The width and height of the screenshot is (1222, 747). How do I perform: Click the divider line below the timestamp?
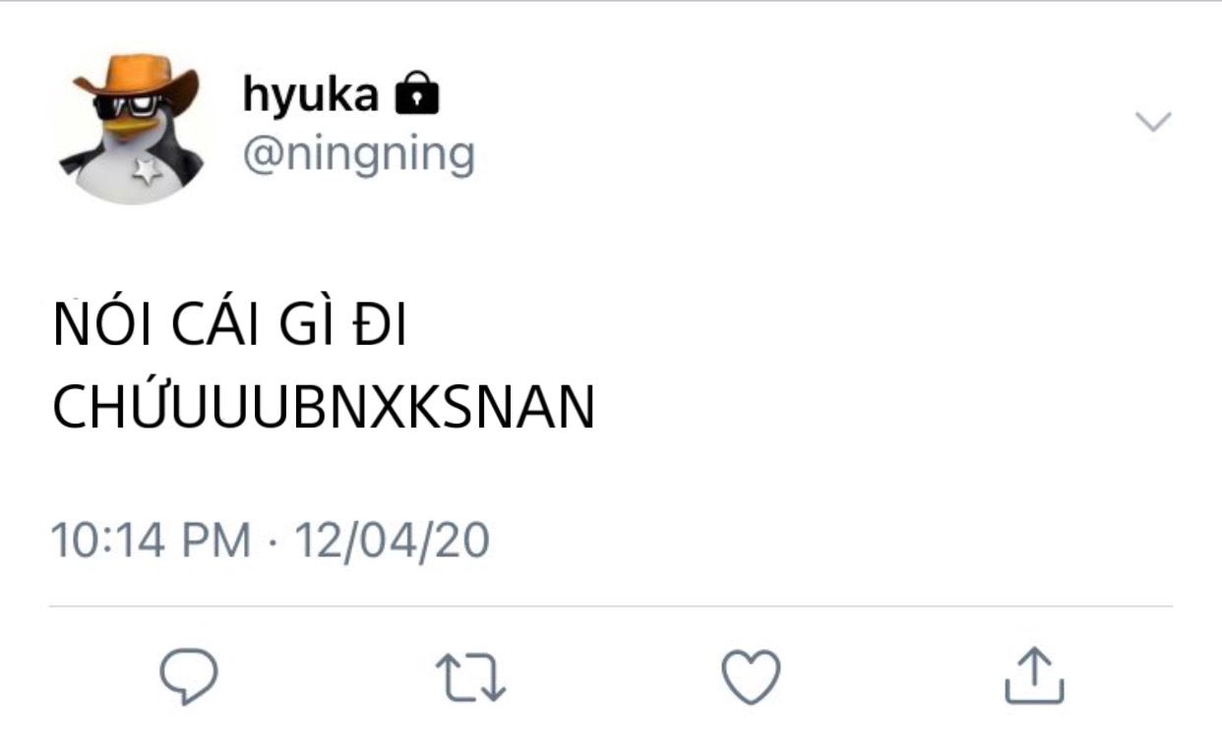point(611,606)
